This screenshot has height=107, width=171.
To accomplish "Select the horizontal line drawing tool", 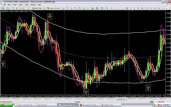I will [x=120, y=8].
